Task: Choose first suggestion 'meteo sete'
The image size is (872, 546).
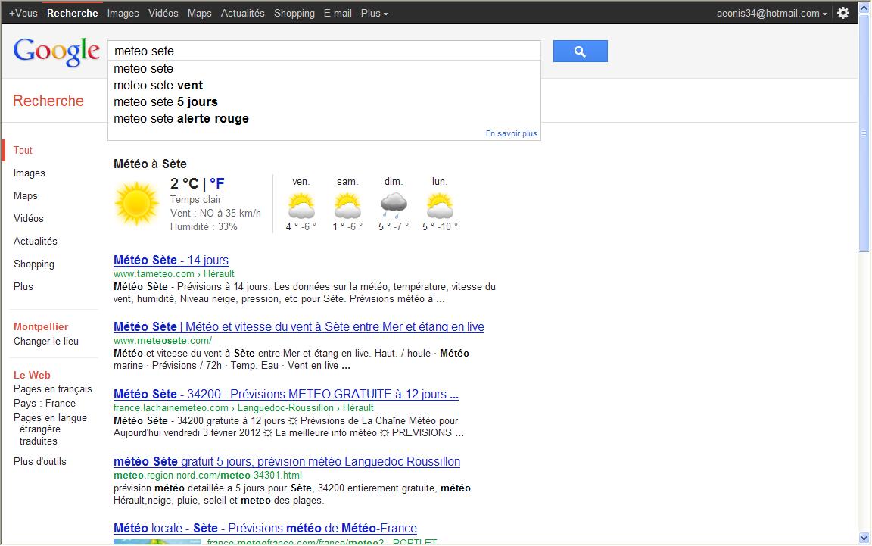Action: [324, 68]
